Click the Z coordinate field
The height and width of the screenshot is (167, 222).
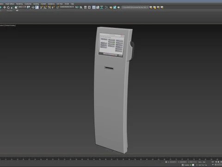coord(193,162)
